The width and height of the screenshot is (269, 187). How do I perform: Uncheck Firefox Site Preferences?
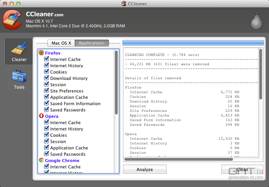click(46, 91)
